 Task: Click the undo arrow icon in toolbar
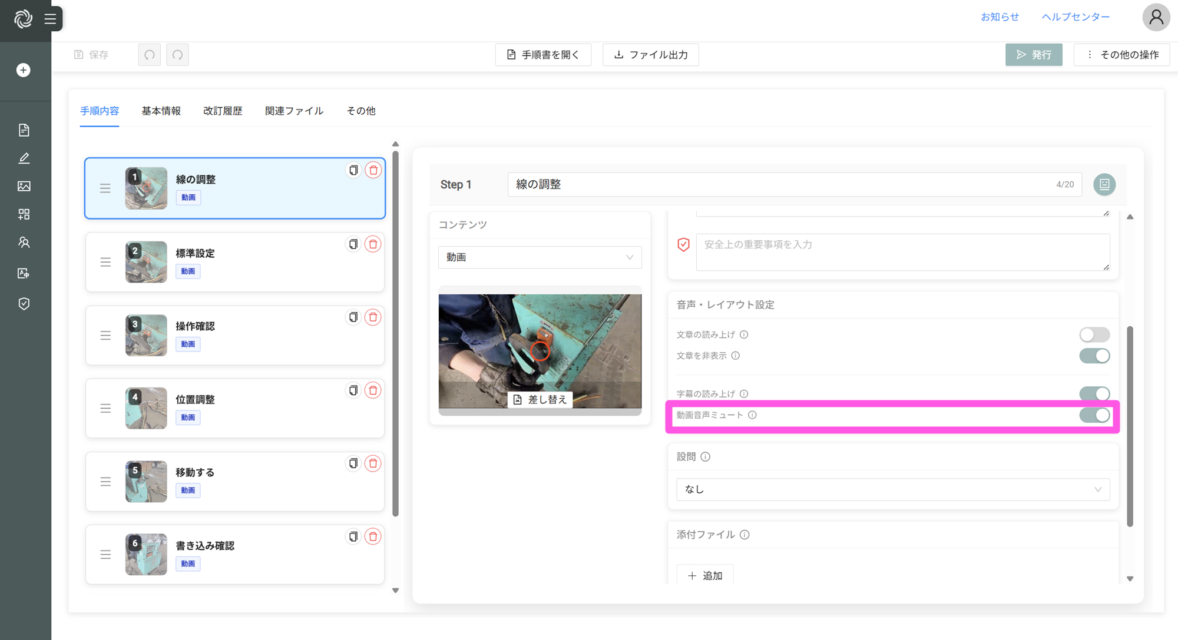(x=150, y=55)
